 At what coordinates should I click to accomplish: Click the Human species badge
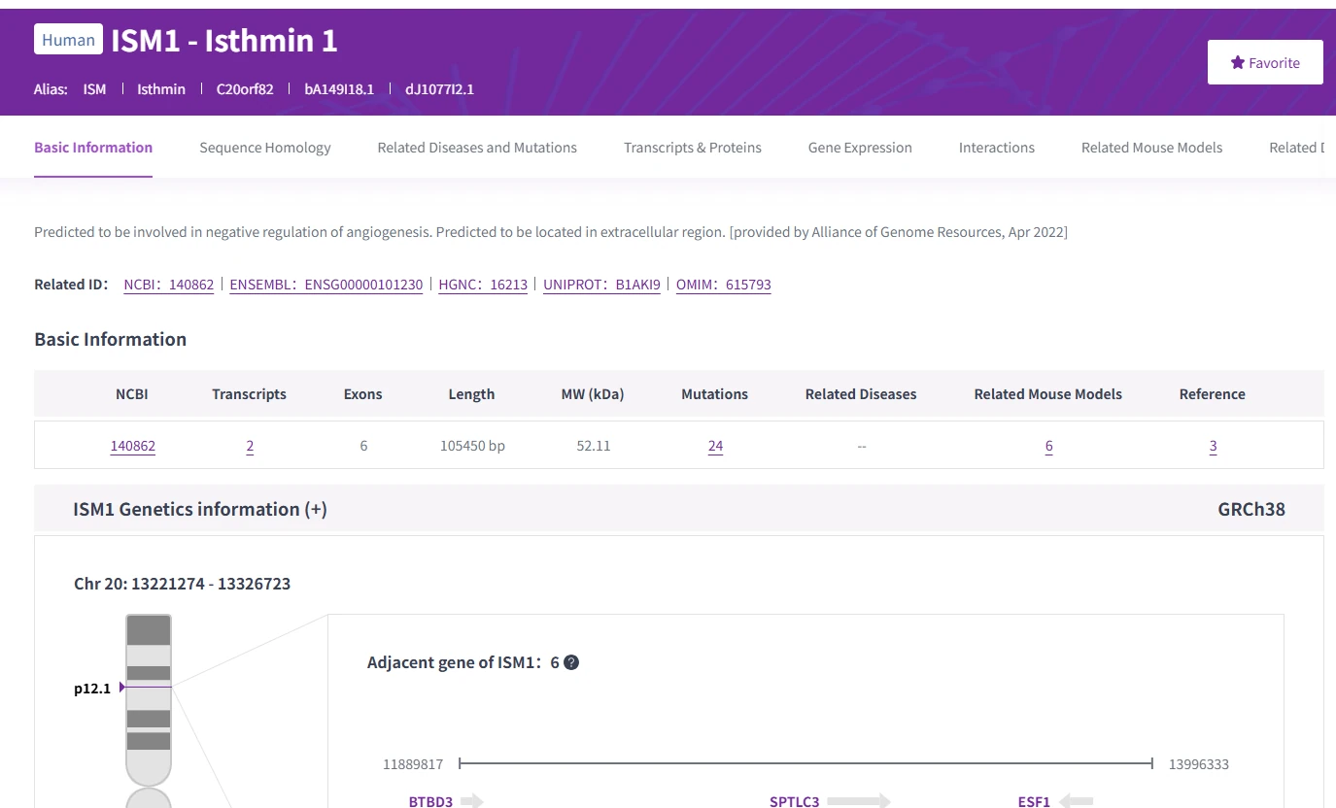(x=68, y=39)
